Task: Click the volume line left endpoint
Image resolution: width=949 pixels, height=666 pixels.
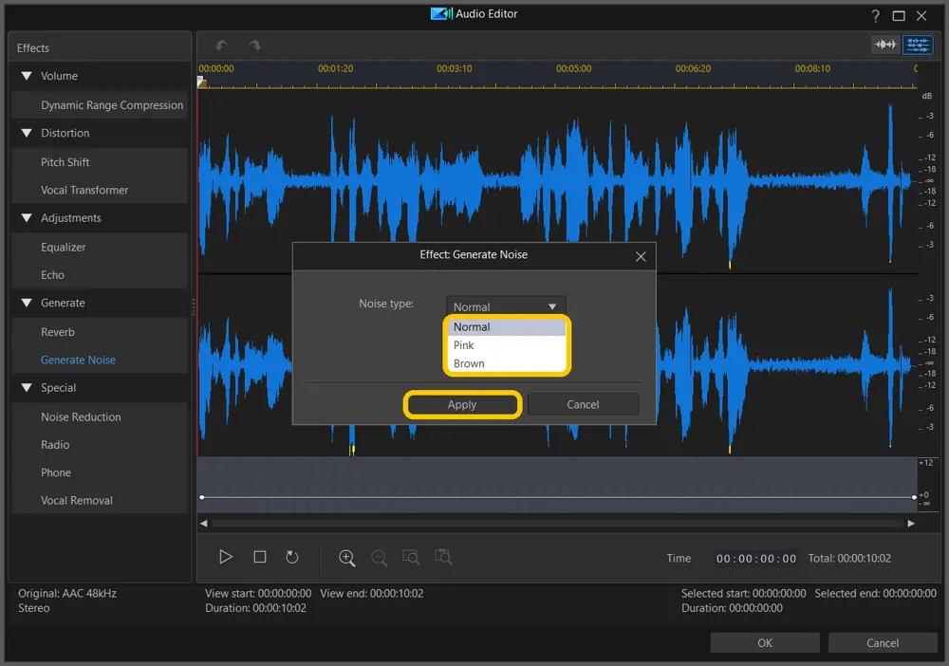Action: coord(202,497)
